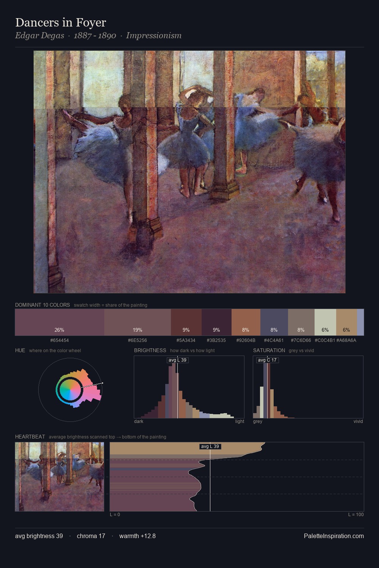Click the 26% swatch colored #654454

coord(60,322)
